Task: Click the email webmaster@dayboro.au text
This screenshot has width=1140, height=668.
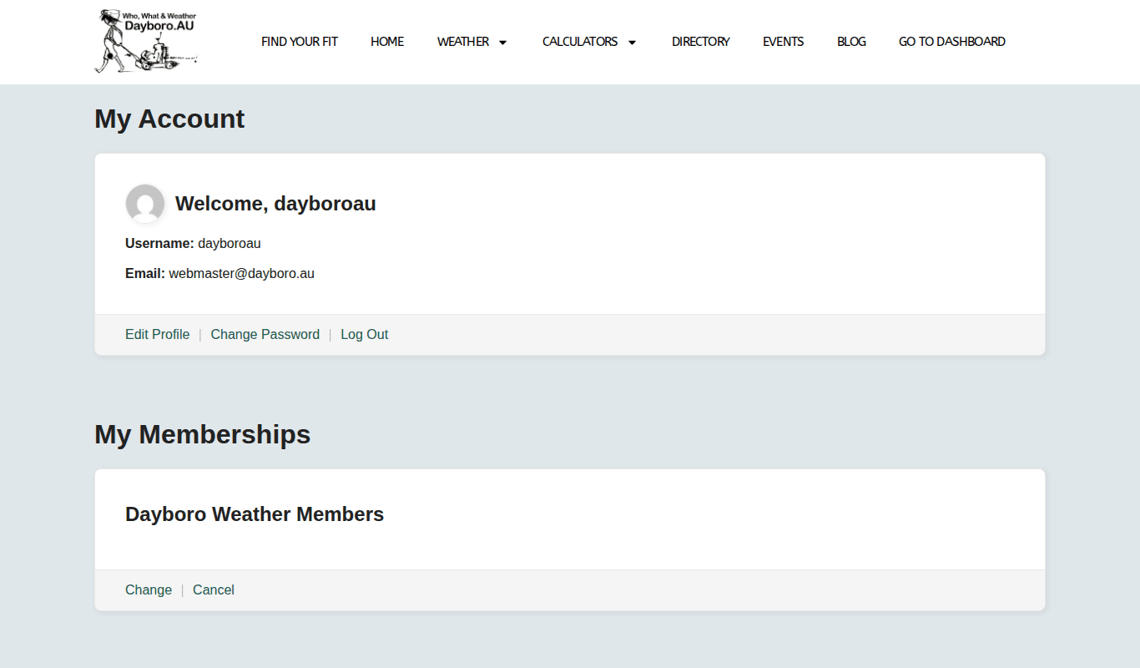Action: [x=242, y=273]
